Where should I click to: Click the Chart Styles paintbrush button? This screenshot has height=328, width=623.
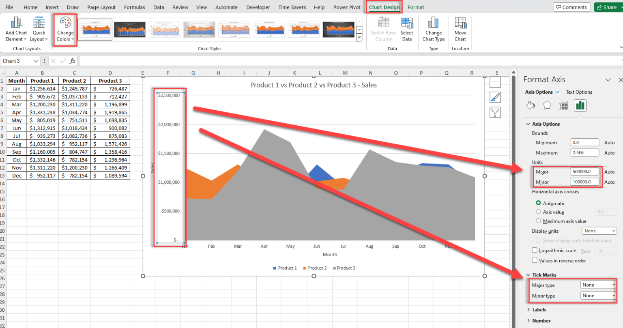pyautogui.click(x=495, y=97)
